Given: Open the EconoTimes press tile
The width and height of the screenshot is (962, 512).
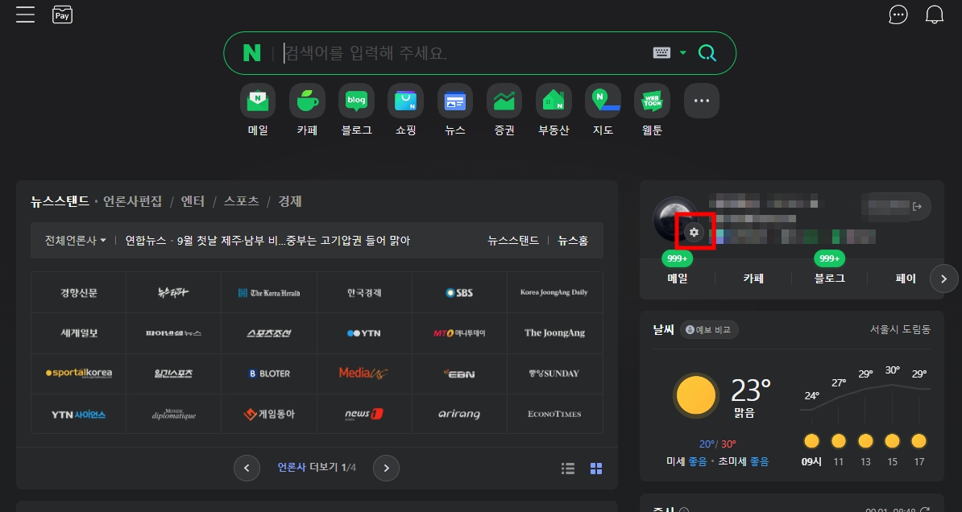Looking at the screenshot, I should pos(554,414).
